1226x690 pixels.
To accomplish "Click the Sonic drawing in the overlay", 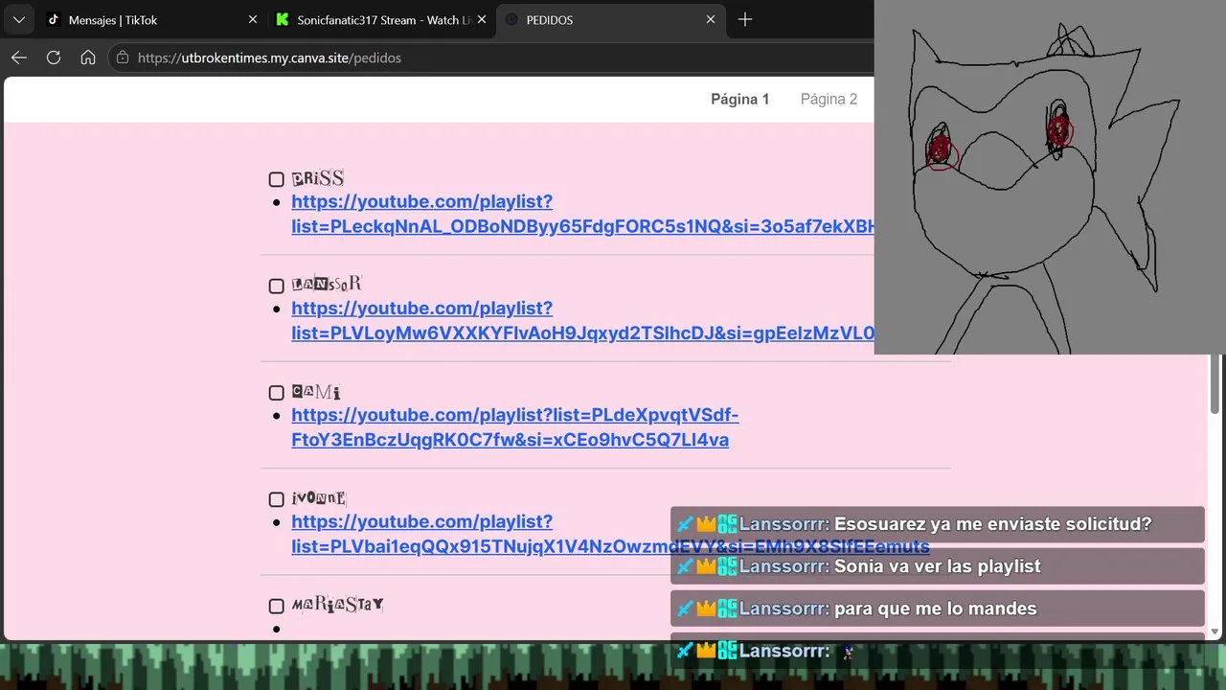I will (1050, 177).
